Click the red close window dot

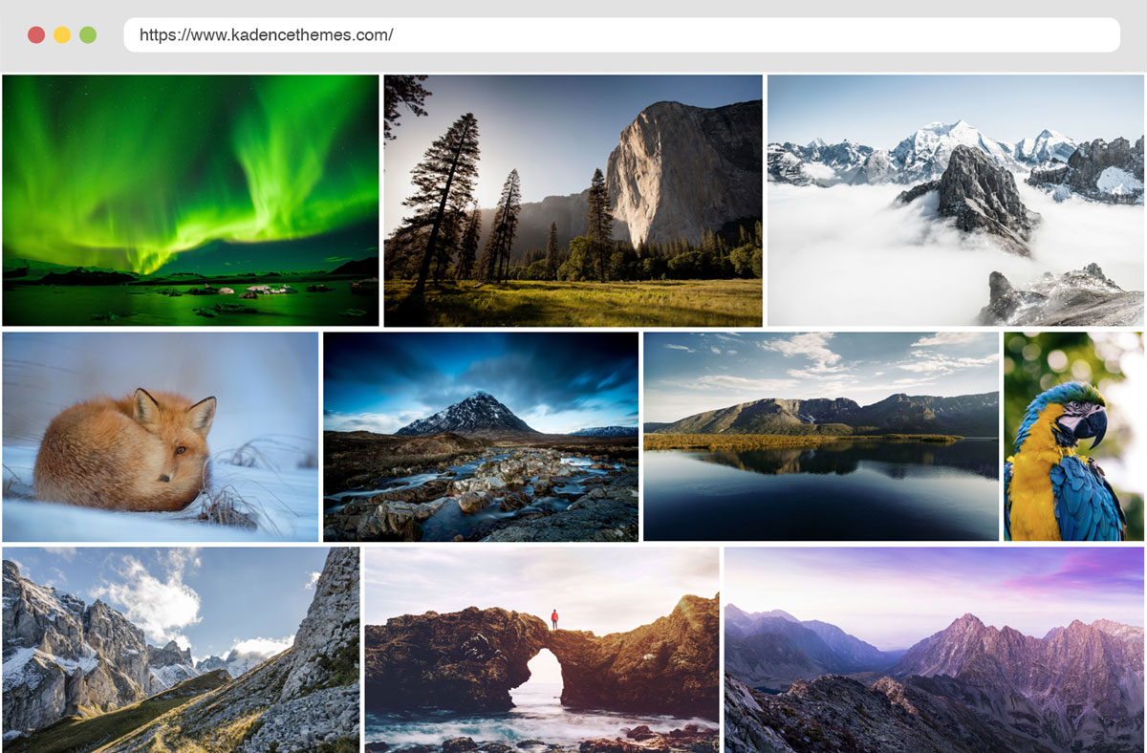coord(36,35)
